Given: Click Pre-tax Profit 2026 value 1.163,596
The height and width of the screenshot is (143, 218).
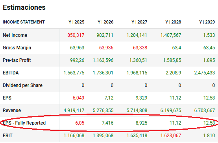Looking at the screenshot, I should click(x=103, y=60).
